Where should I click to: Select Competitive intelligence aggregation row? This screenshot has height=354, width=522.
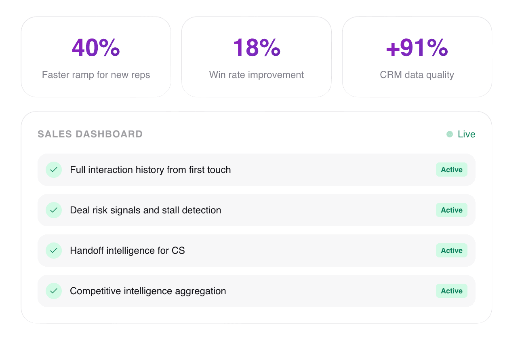pyautogui.click(x=257, y=291)
